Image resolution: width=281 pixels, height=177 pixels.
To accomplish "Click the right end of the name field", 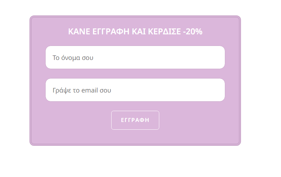I will [216, 57].
